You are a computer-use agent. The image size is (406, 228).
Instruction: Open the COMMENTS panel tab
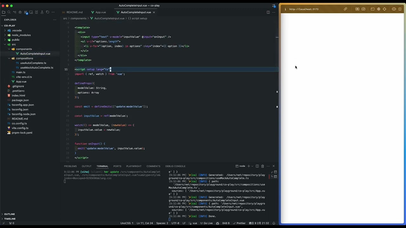tap(153, 166)
